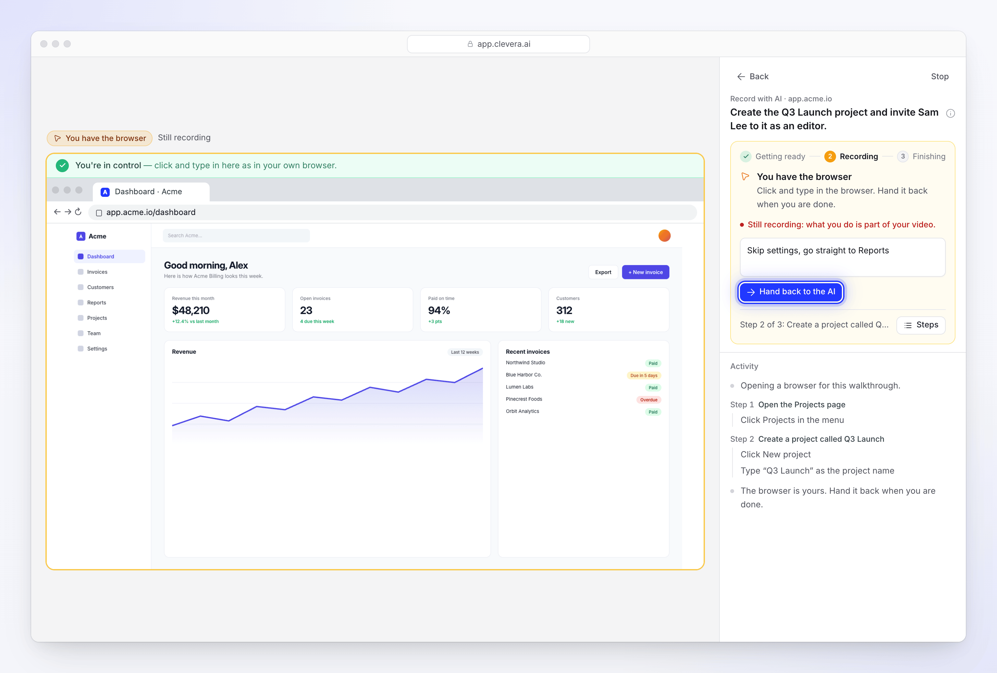
Task: Click the Customers 312 stat card
Action: (609, 310)
